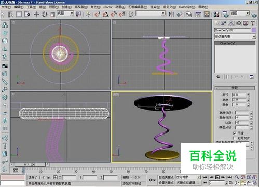The image size is (259, 187).
Task: Click Pin Stack icon below modifier stack
Action: [218, 77]
